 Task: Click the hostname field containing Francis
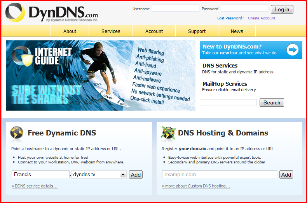(40, 174)
